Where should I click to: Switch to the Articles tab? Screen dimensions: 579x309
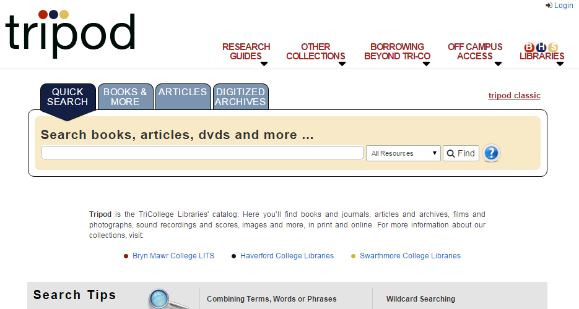[x=183, y=97]
